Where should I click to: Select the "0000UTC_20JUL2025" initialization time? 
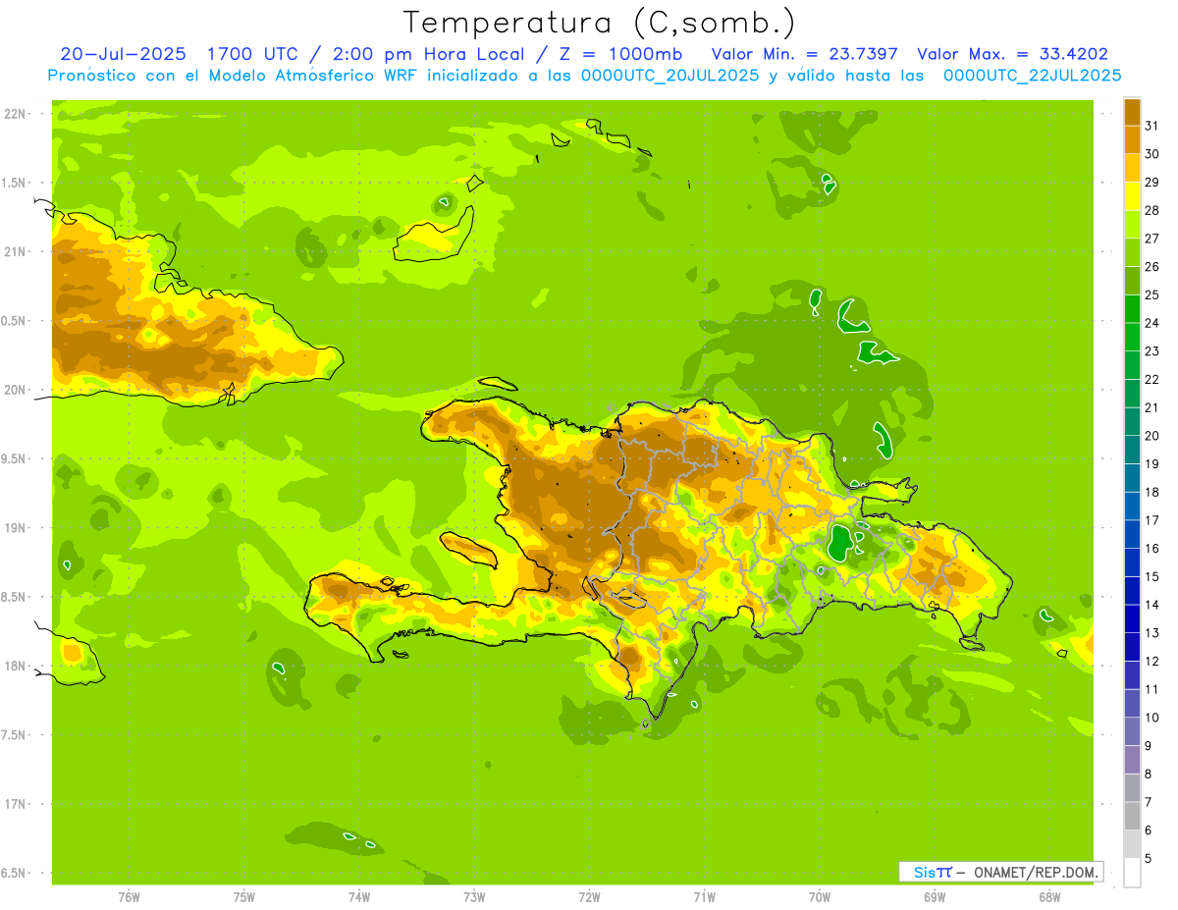(x=670, y=76)
